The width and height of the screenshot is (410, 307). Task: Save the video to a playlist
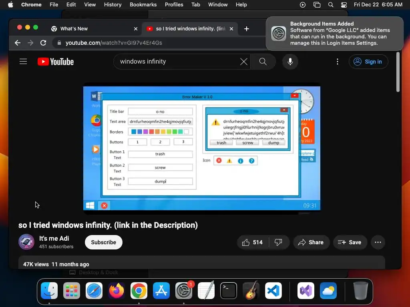click(350, 243)
